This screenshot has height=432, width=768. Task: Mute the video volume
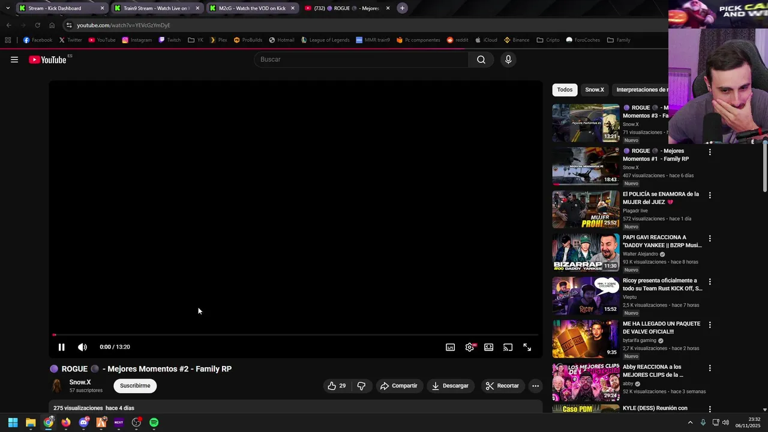(x=83, y=347)
